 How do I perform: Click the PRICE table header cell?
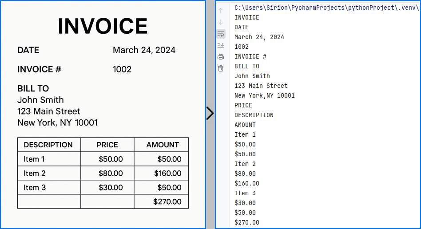[107, 145]
